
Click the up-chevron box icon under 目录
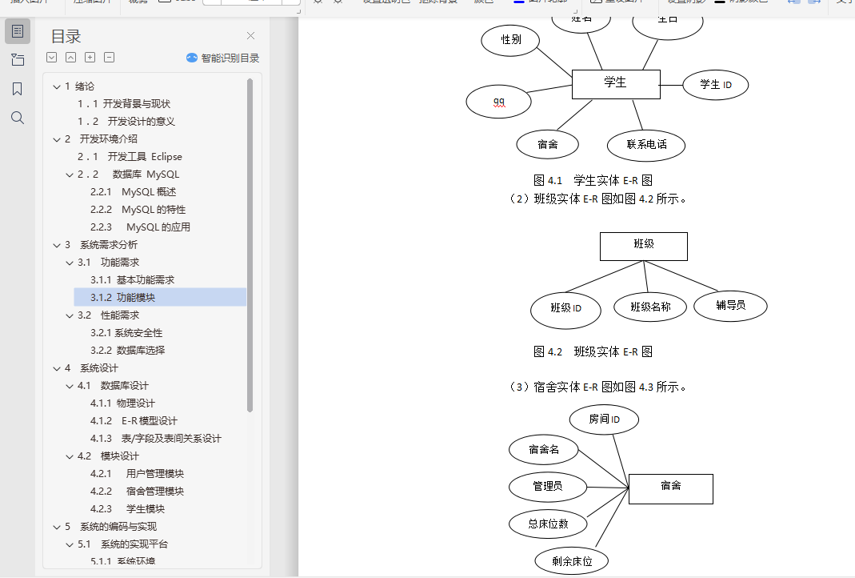tap(71, 58)
